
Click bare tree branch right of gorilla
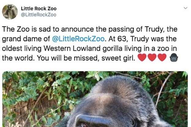point(163,88)
